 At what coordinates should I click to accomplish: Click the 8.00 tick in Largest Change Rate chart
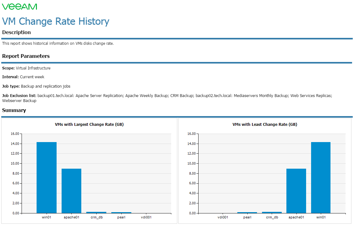(x=16, y=173)
